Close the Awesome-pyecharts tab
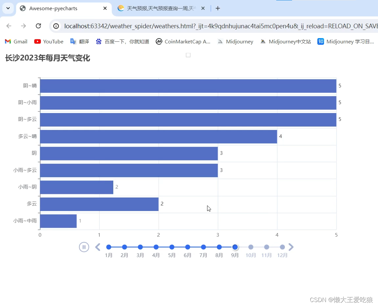Screen dimensions: 378x306 tap(105, 9)
